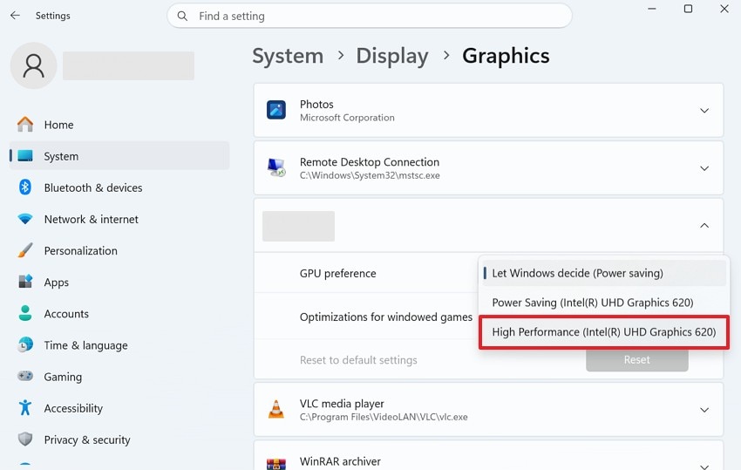
Task: Click the Time & language globe icon
Action: 25,344
